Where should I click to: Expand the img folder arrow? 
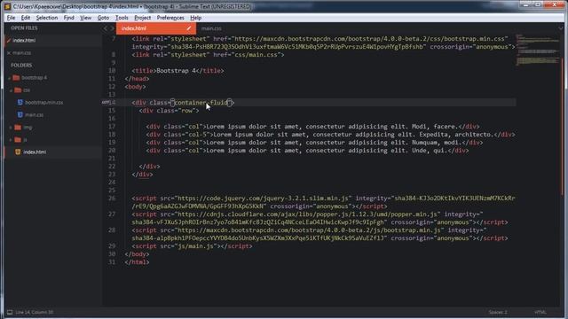click(12, 128)
